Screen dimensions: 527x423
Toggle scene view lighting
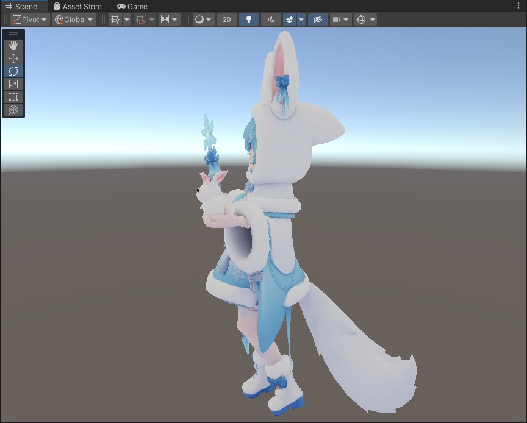point(248,19)
